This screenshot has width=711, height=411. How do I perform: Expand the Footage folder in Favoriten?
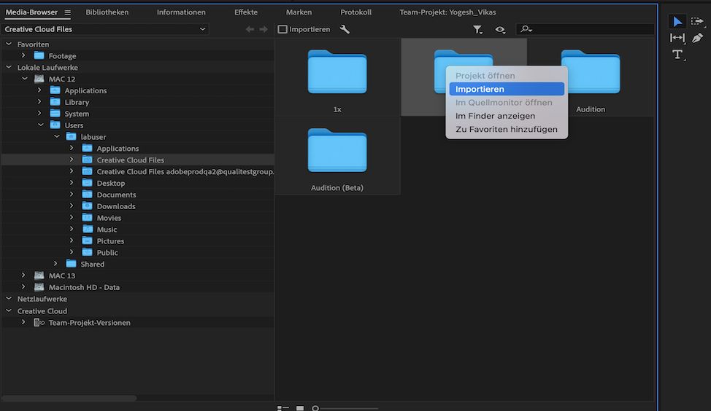tap(23, 55)
